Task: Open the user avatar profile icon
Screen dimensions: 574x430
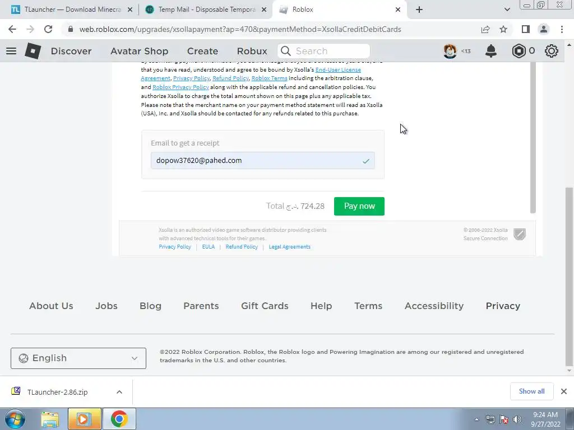Action: click(x=450, y=51)
